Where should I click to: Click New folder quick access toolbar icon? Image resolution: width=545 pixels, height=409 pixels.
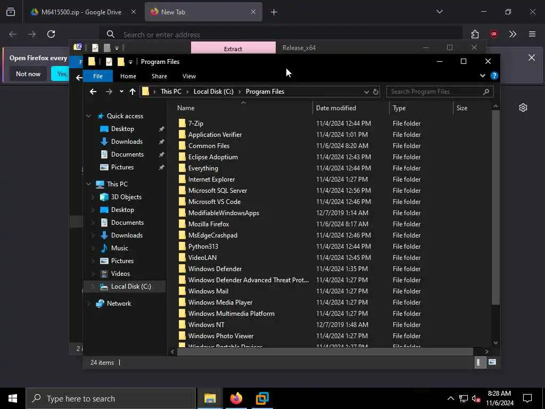[x=121, y=62]
